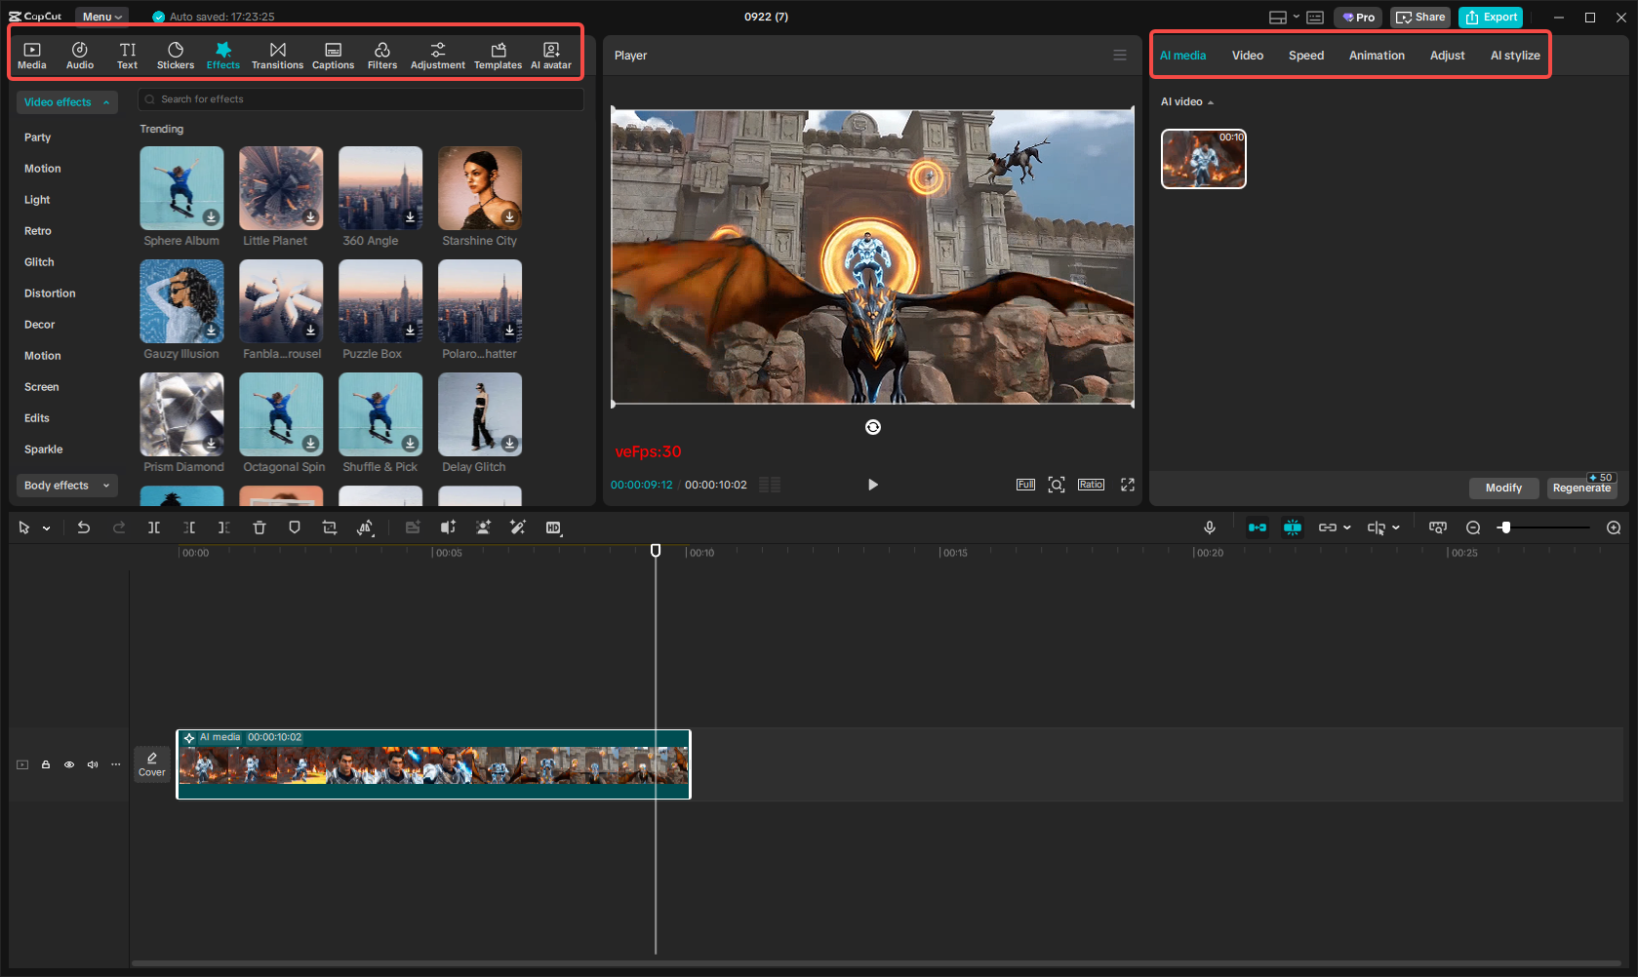This screenshot has height=977, width=1638.
Task: Open the Captions panel
Action: 333,56
